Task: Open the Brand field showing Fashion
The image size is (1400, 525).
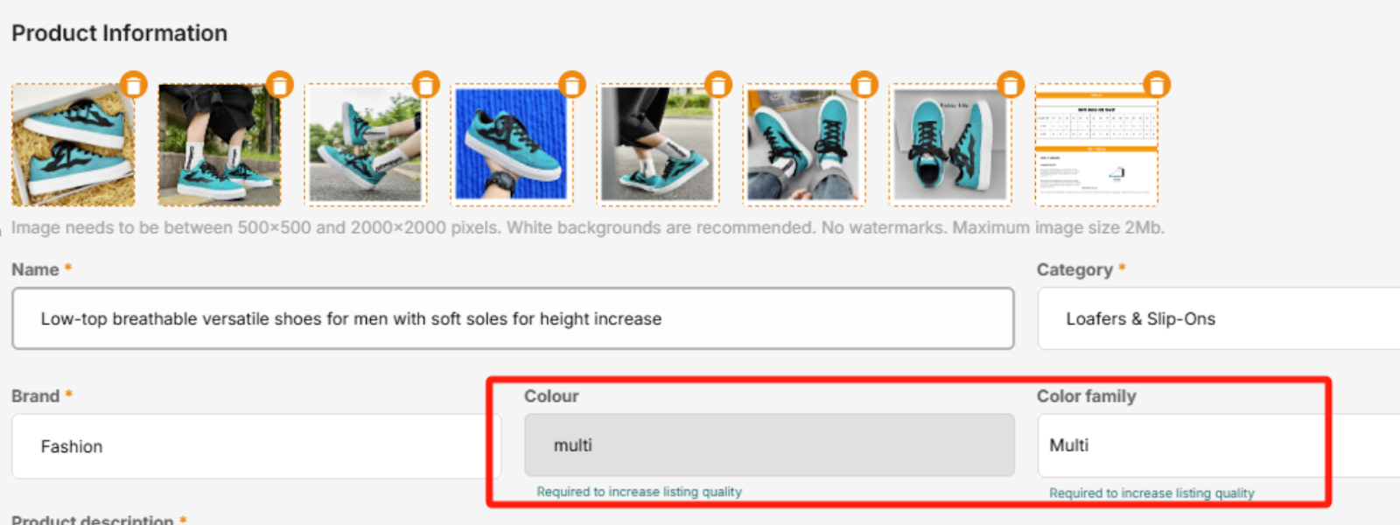Action: point(255,446)
